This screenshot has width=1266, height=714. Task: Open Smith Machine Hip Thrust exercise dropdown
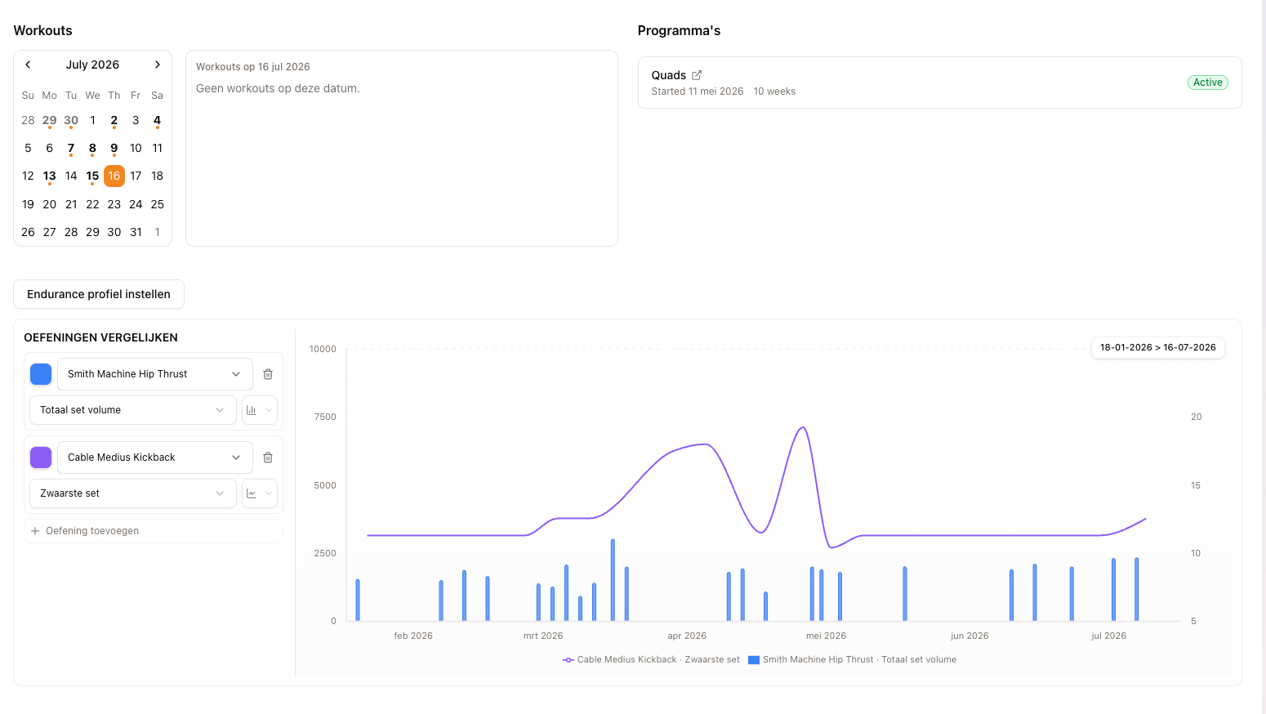[155, 374]
